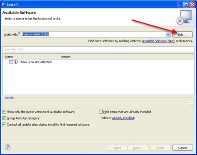The width and height of the screenshot is (197, 155).
Task: Click the info icon next to 'There is no site selected'
Action: (x=16, y=62)
